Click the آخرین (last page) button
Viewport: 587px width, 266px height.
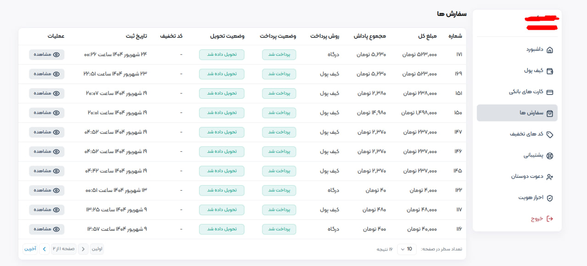(30, 249)
